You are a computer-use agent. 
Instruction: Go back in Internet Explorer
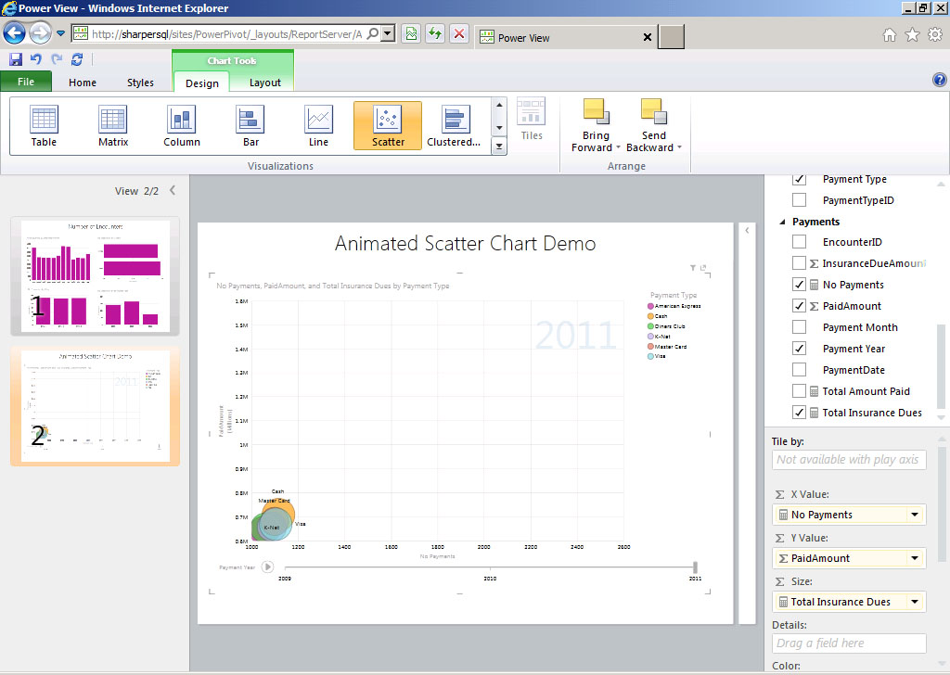15,33
